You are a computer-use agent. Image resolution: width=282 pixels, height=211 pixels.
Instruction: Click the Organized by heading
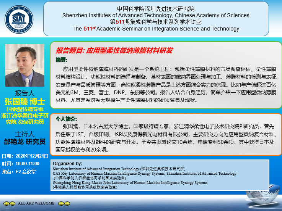[x=68, y=163]
